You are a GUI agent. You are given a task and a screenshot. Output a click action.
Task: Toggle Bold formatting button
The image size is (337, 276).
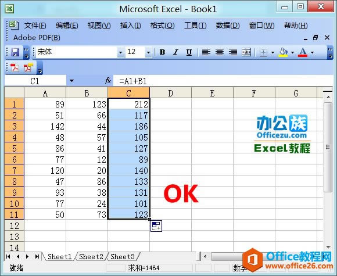(x=163, y=52)
